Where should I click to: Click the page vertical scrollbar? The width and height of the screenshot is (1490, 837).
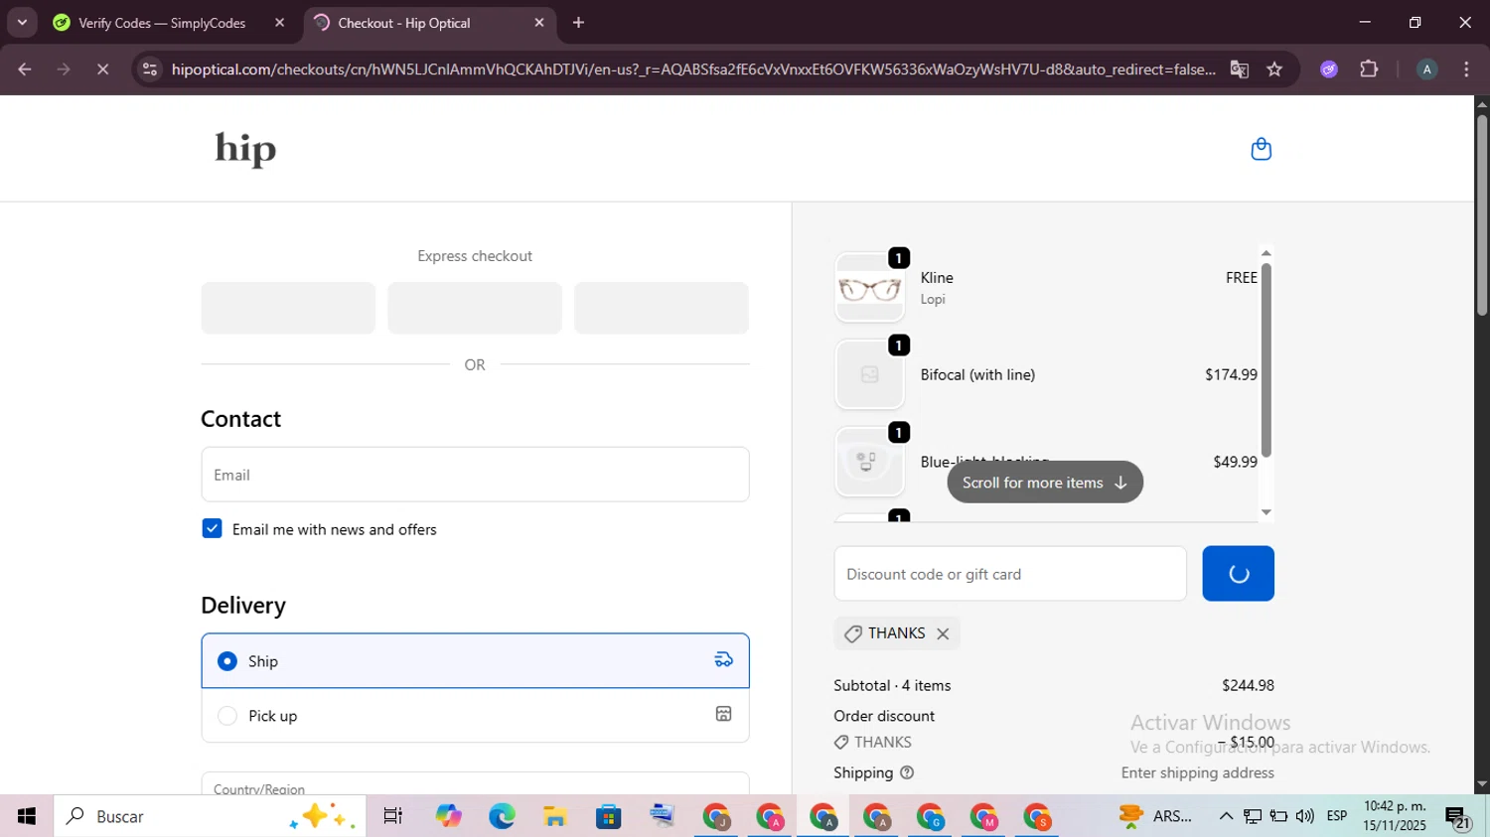coord(1482,216)
